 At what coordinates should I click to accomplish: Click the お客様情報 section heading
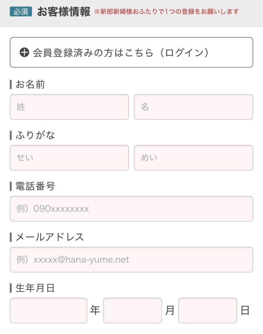point(63,12)
